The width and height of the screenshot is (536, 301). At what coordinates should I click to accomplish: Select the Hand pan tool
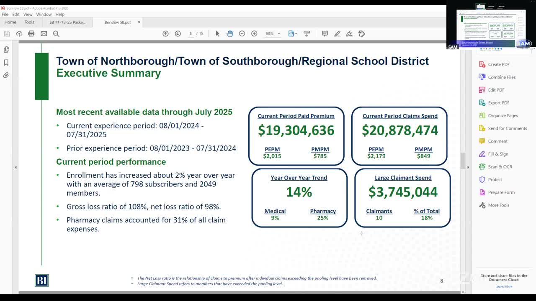229,33
